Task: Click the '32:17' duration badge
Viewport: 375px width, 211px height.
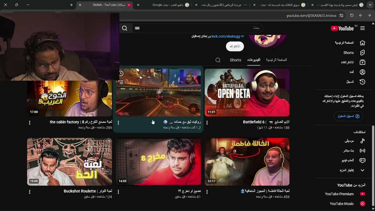Action: click(x=212, y=181)
